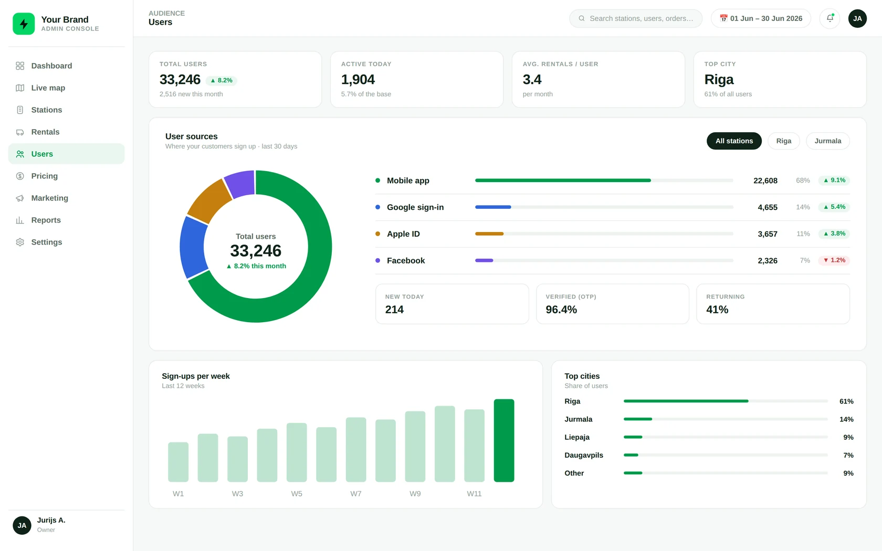The image size is (882, 551).
Task: Click the Dashboard grid icon in sidebar
Action: (x=20, y=66)
